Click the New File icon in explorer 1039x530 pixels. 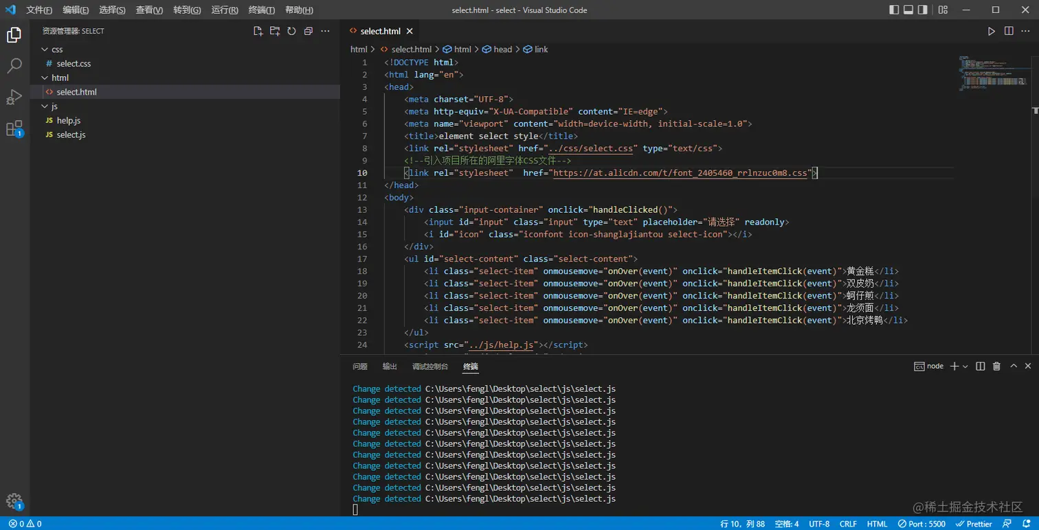(258, 31)
